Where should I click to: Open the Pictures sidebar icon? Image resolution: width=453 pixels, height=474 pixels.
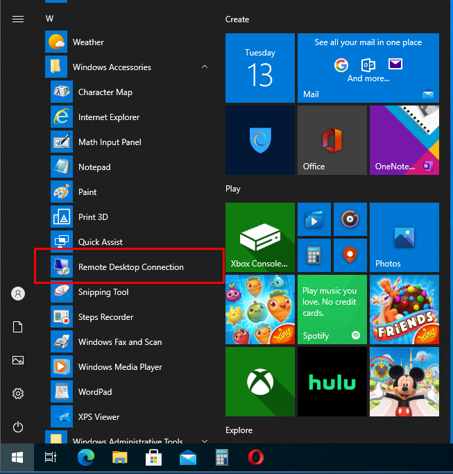point(18,360)
